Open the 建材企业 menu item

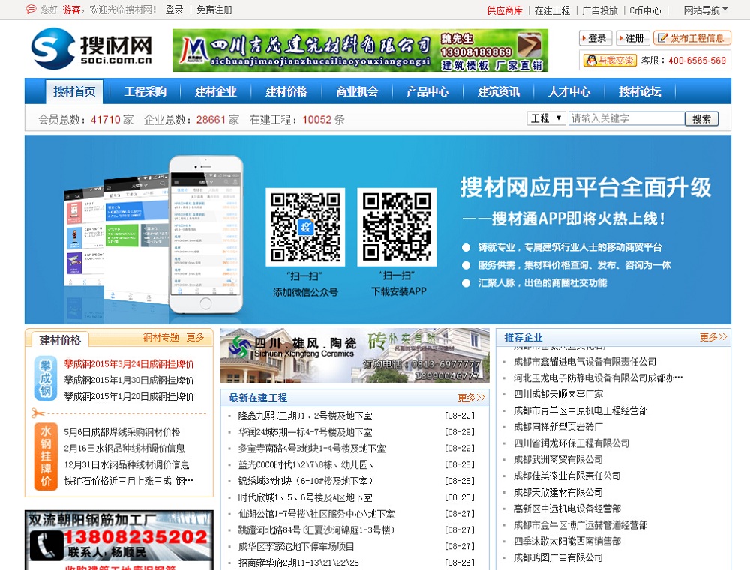[216, 91]
